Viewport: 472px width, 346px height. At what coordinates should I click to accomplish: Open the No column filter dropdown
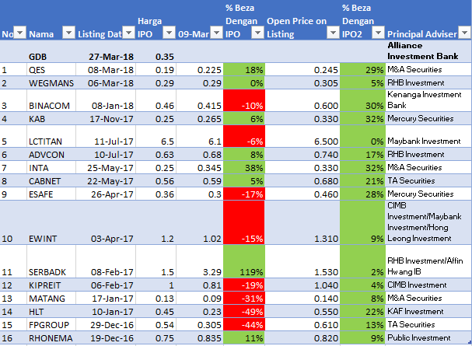20,33
